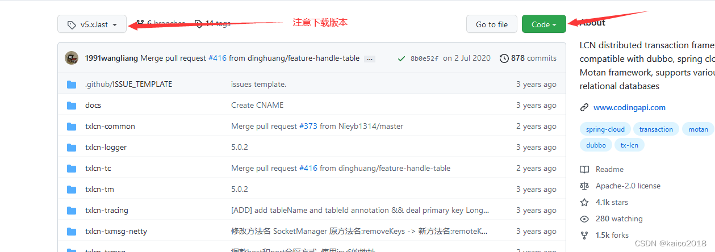The width and height of the screenshot is (715, 252).
Task: Open the v5.x.last branch dropdown
Action: (92, 24)
